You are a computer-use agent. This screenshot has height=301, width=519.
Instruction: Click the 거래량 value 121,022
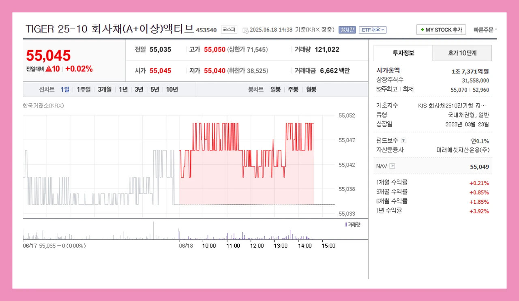pos(327,49)
